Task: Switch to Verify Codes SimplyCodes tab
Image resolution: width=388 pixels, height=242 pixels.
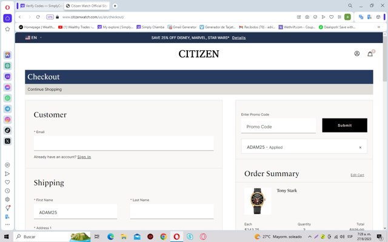Action: pos(41,5)
